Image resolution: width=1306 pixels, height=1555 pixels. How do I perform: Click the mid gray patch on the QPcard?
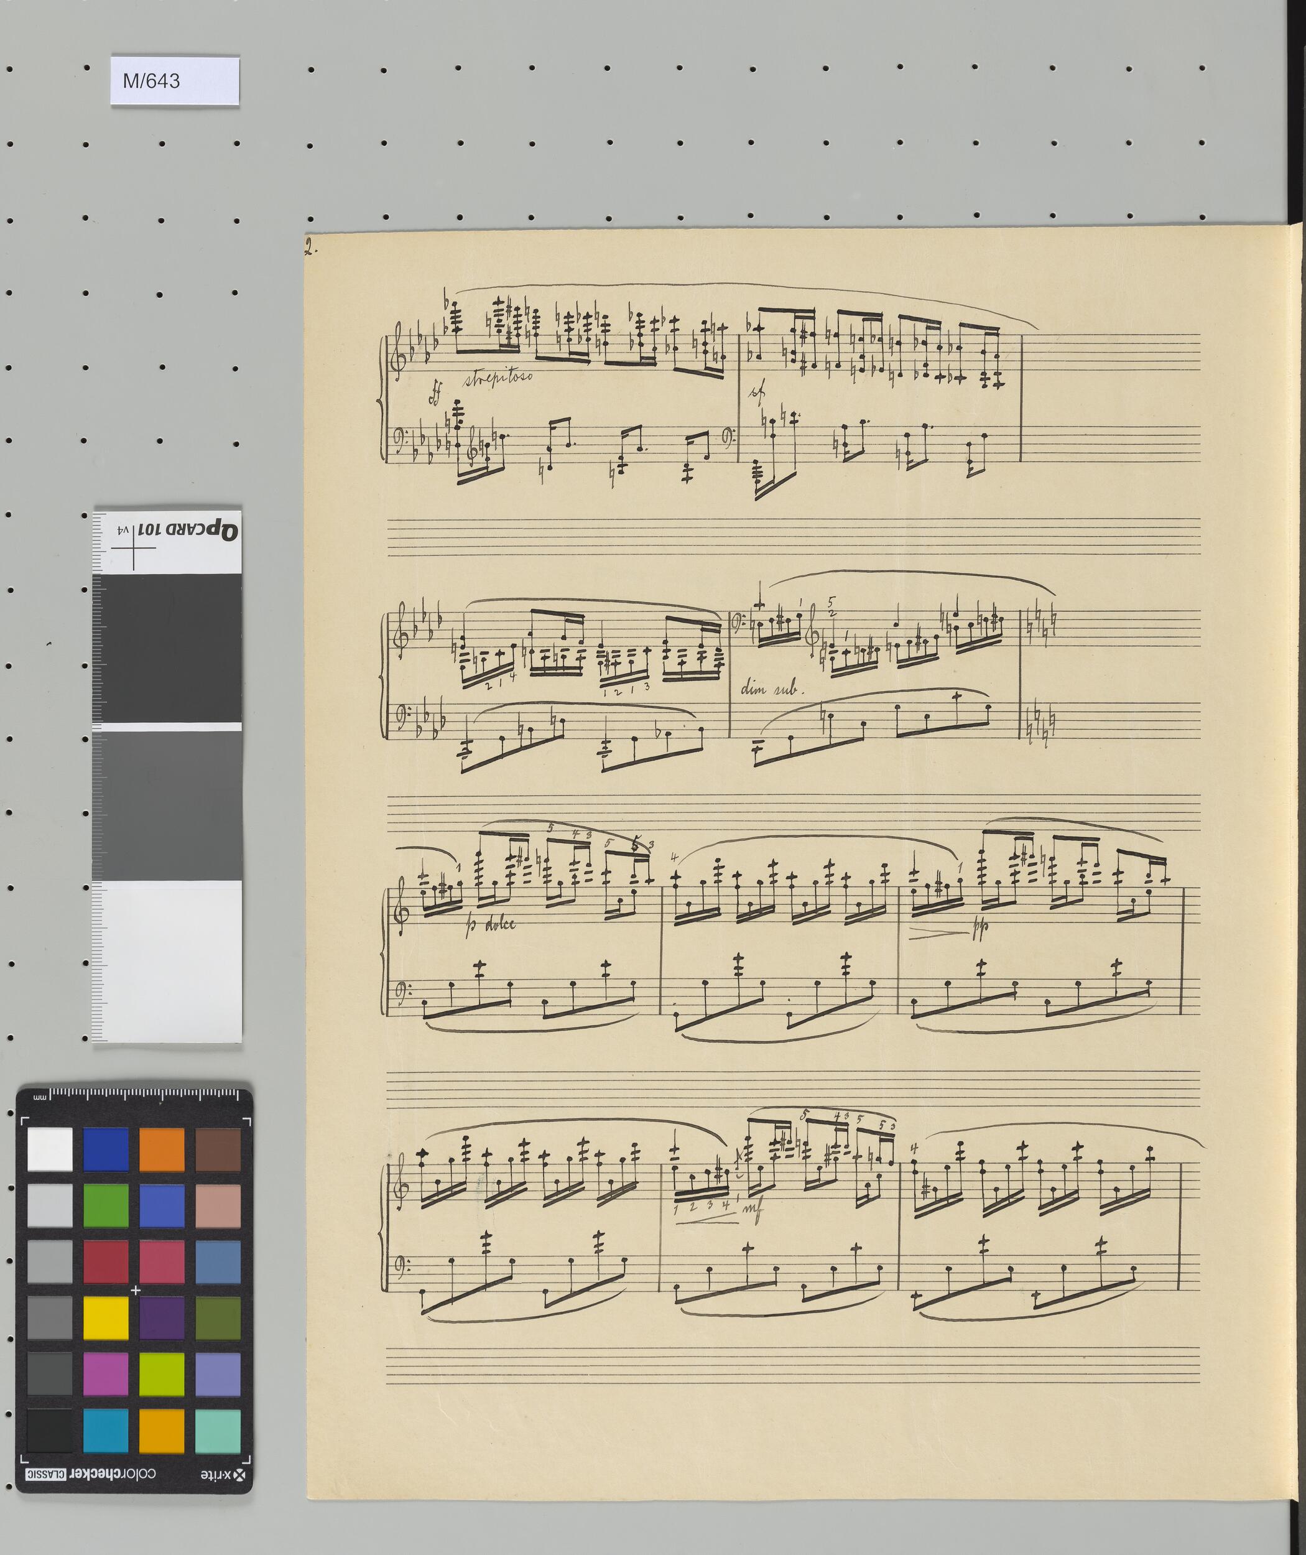pos(169,805)
